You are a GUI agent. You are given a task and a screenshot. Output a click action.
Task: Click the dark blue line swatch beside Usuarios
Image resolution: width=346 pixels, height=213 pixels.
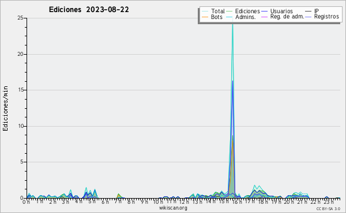[264, 12]
